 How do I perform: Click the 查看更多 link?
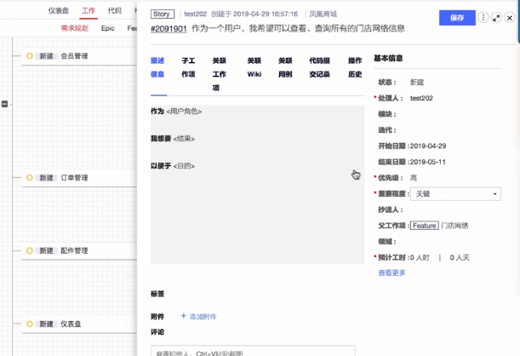(x=392, y=273)
